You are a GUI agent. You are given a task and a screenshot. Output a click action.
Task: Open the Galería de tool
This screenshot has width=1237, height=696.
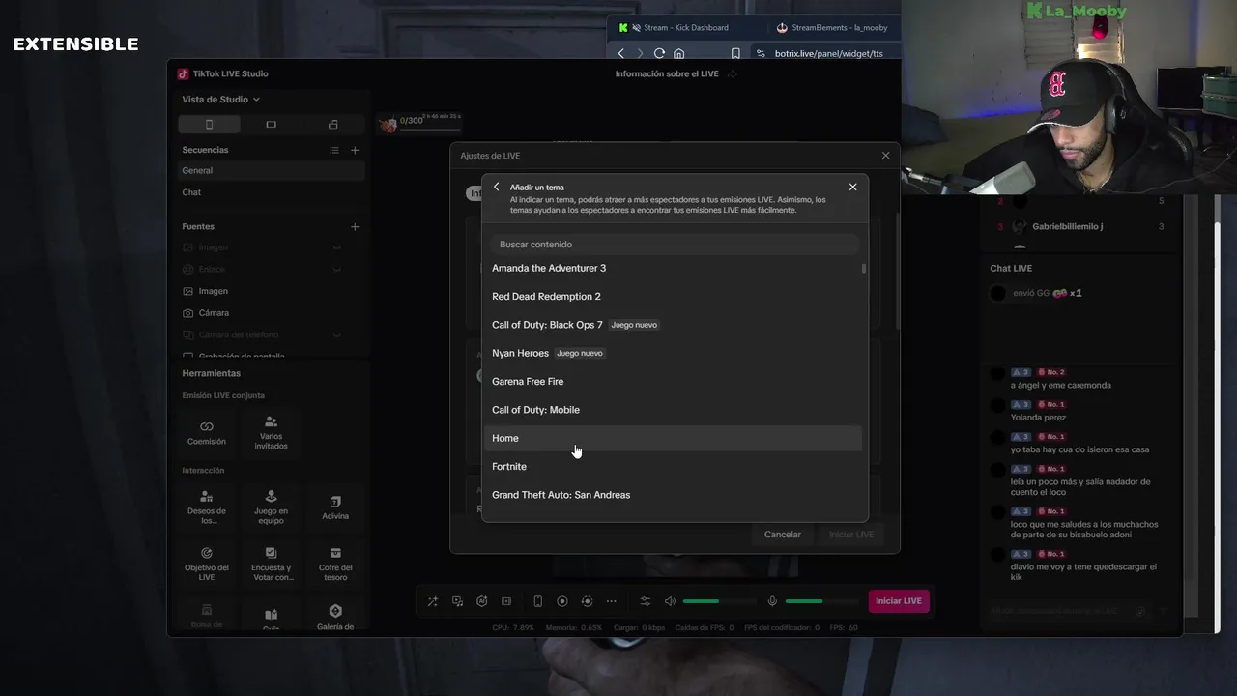(335, 618)
